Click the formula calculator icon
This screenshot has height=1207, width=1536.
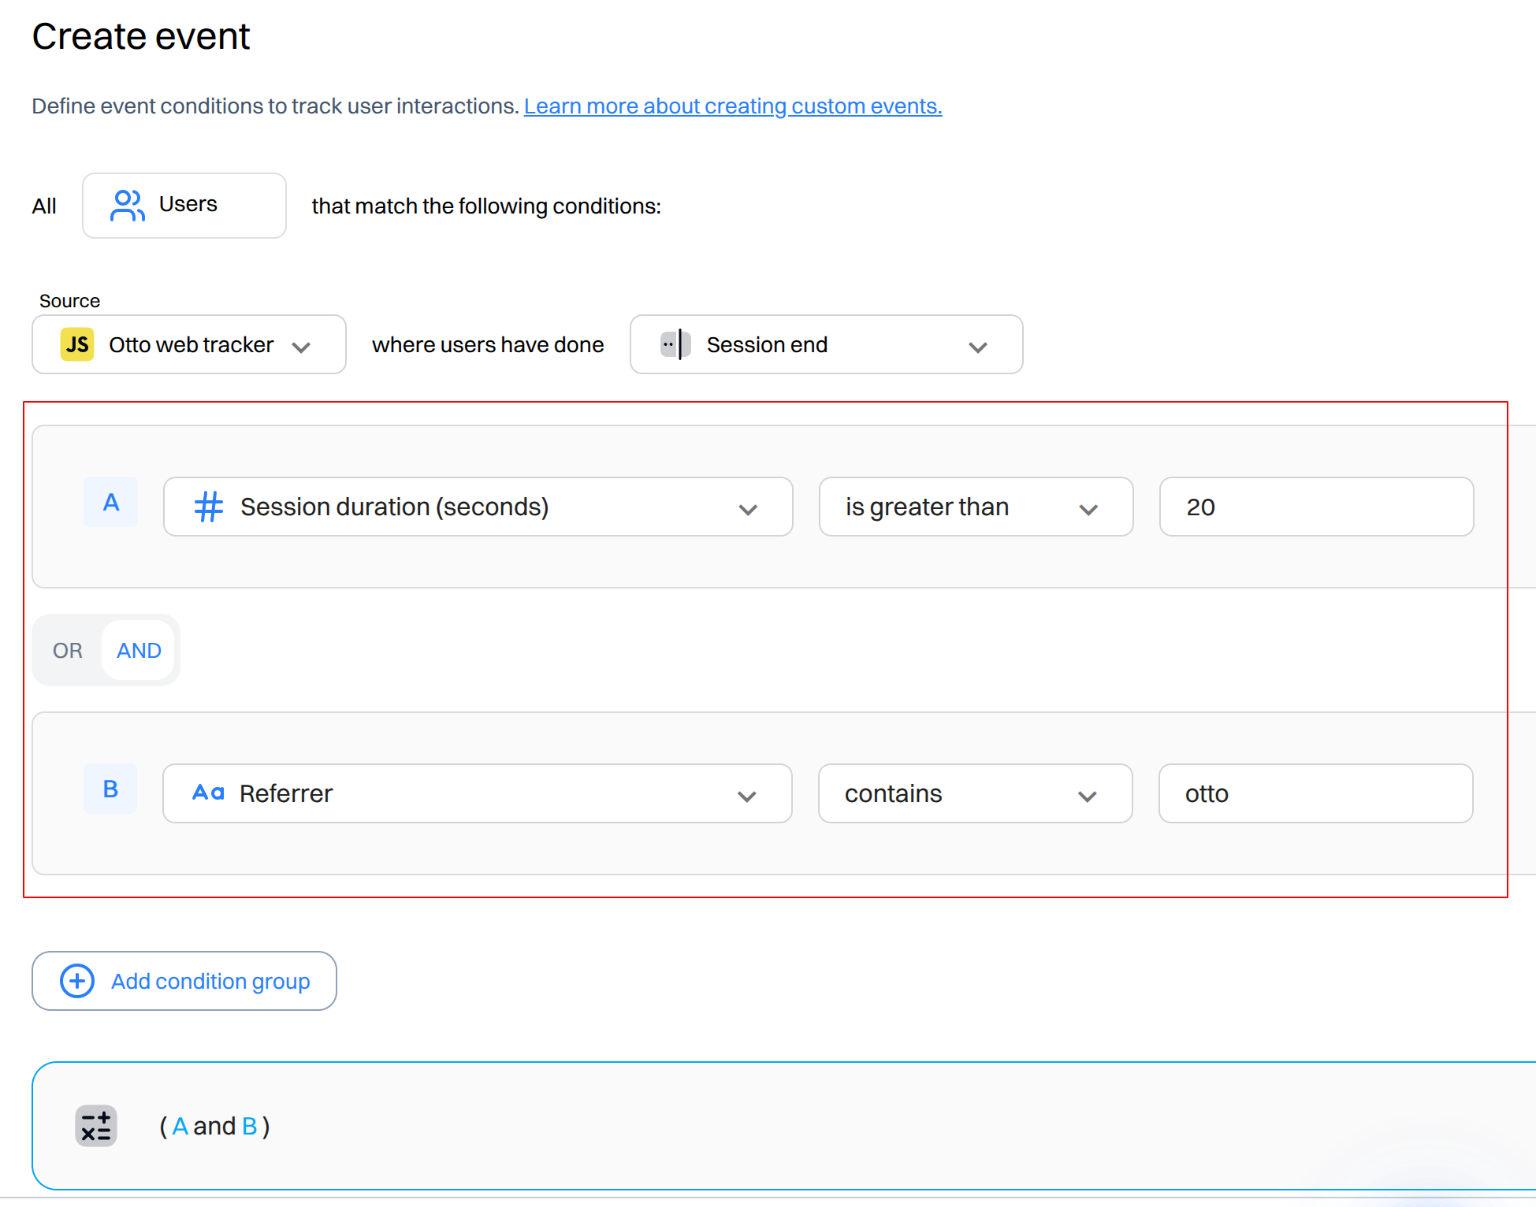tap(96, 1126)
